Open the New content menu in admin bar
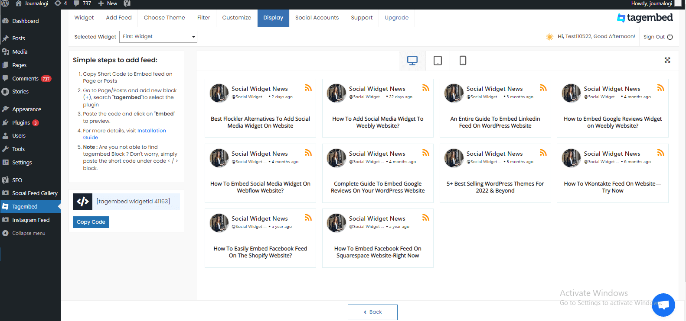The image size is (686, 321). pyautogui.click(x=108, y=3)
